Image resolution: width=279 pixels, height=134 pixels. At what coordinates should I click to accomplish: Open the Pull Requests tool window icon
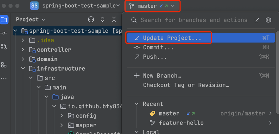coord(4,47)
